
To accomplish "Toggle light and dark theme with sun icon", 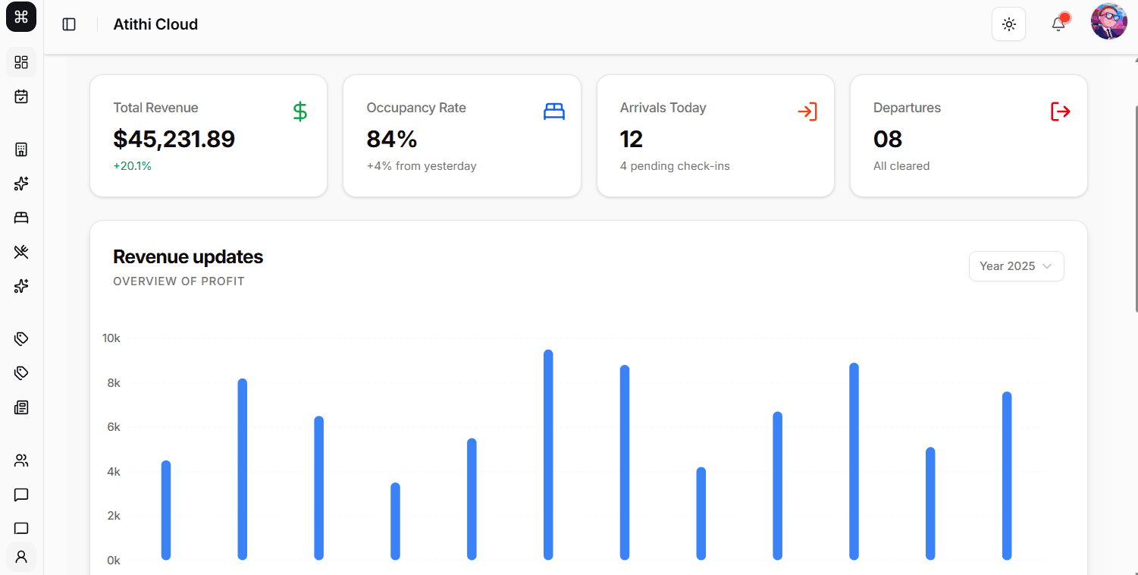I will point(1008,24).
